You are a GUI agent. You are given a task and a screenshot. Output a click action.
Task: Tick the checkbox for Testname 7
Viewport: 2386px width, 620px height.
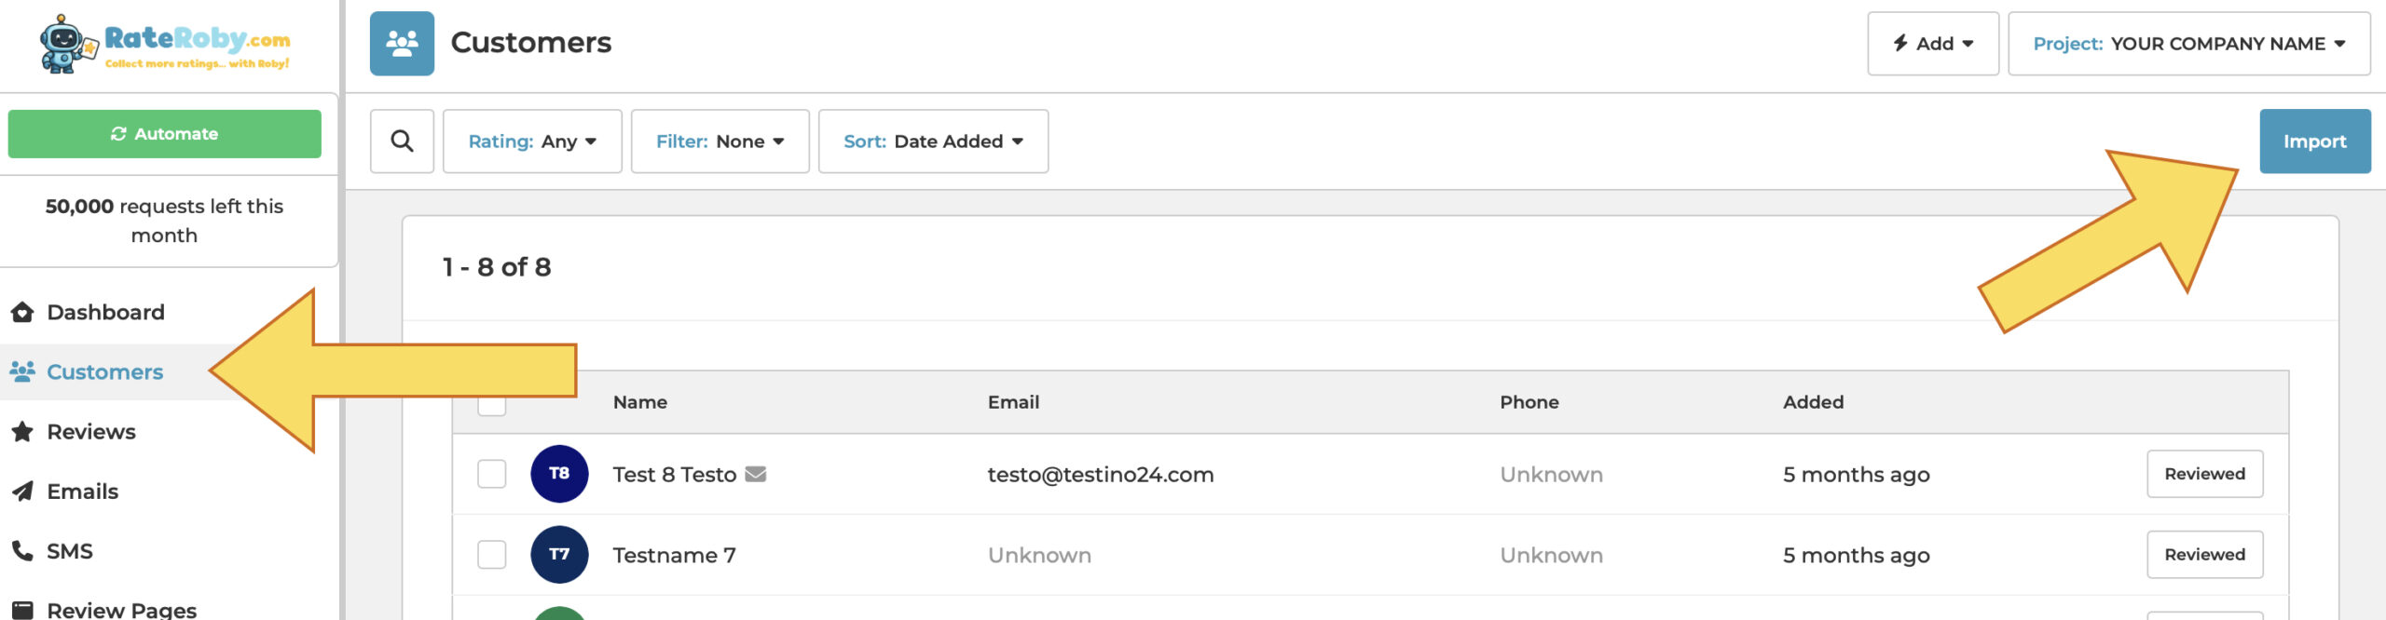[491, 555]
